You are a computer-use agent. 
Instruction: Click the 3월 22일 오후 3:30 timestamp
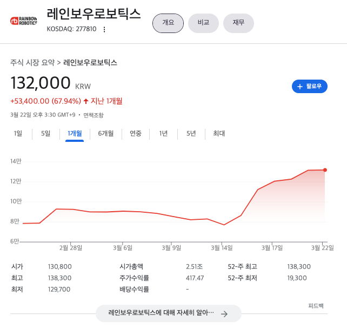click(43, 115)
